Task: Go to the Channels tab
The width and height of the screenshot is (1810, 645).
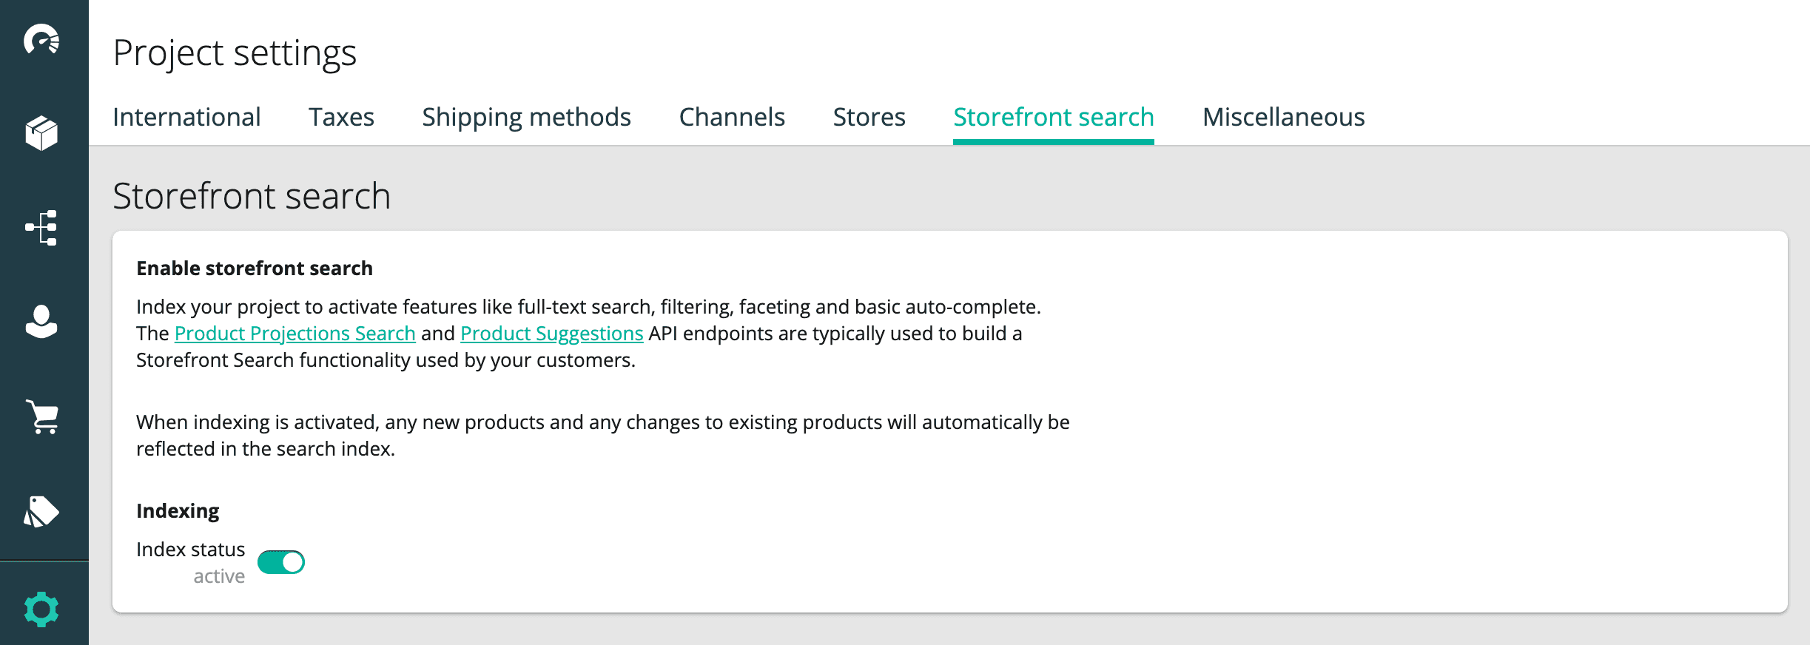Action: pyautogui.click(x=732, y=117)
